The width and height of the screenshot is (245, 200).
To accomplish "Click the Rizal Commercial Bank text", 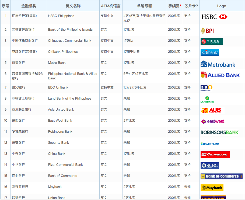I will pos(65,165).
